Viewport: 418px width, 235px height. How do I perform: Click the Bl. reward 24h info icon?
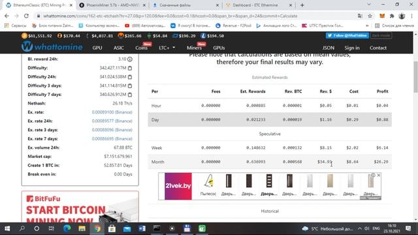(130, 59)
